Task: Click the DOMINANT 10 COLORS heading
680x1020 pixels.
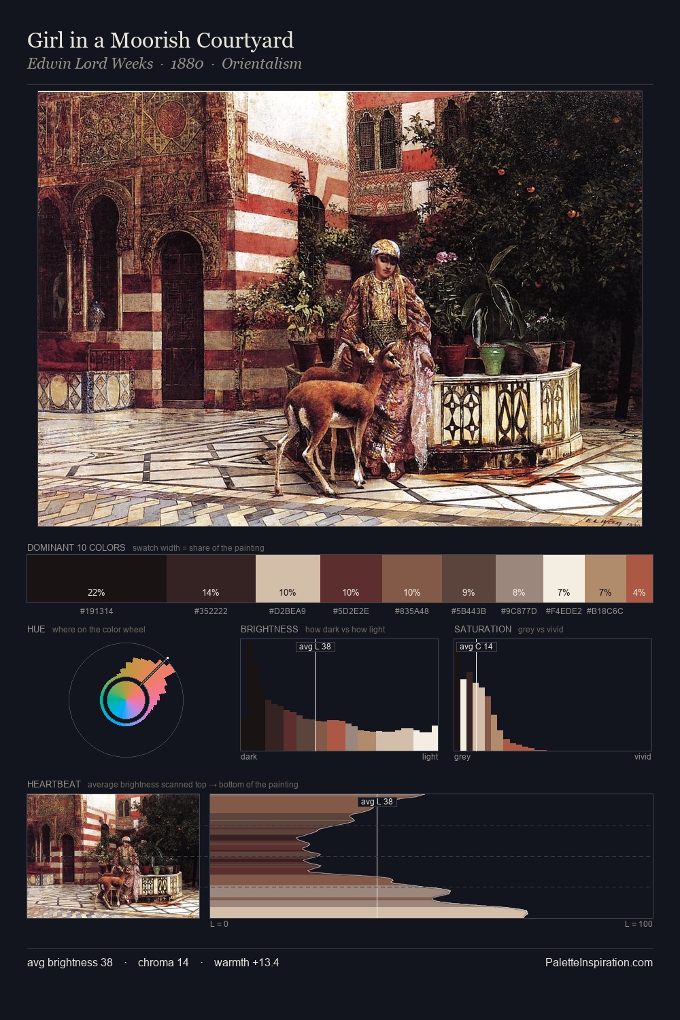Action: point(76,547)
